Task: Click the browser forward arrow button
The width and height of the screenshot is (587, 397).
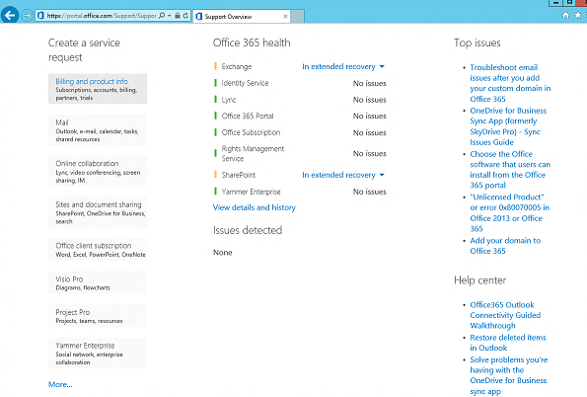Action: click(x=27, y=16)
